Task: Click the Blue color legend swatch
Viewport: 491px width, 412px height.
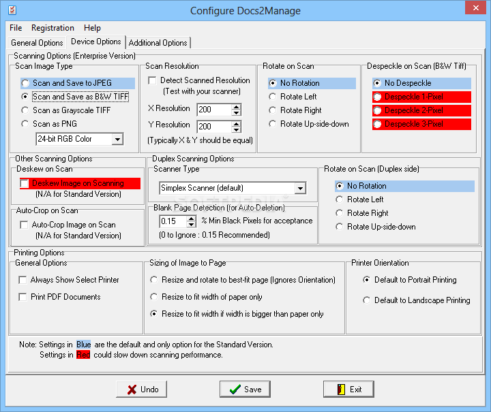Action: tap(84, 345)
